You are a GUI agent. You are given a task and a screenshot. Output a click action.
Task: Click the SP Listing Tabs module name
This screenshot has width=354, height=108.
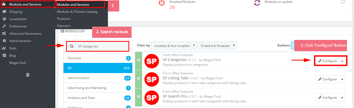(x=176, y=78)
